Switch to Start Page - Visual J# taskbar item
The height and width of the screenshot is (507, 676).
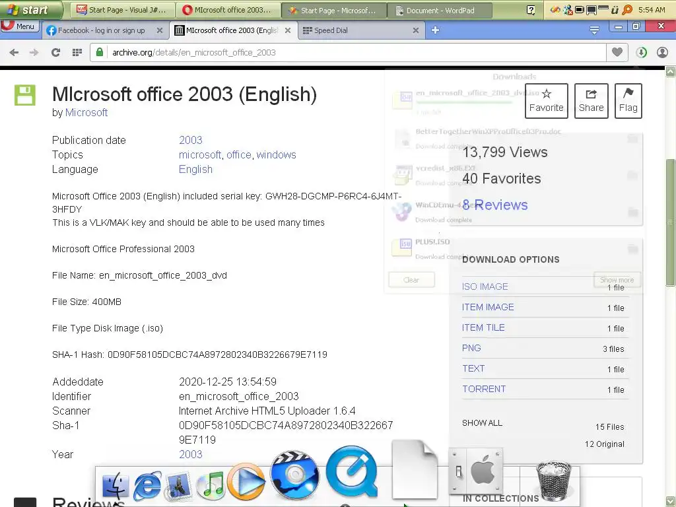pyautogui.click(x=121, y=10)
